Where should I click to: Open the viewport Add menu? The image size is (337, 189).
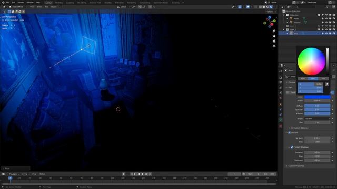(46, 7)
